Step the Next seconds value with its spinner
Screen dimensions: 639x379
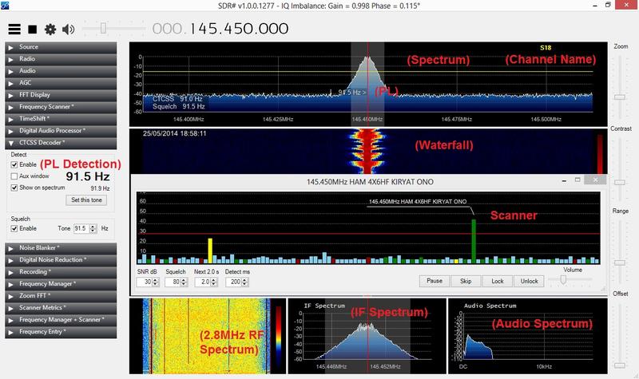(x=214, y=282)
